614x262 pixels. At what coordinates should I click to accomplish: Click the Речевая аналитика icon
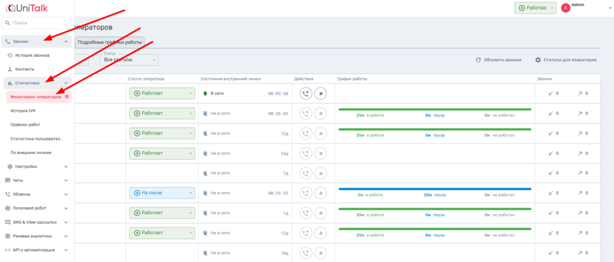[x=7, y=236]
